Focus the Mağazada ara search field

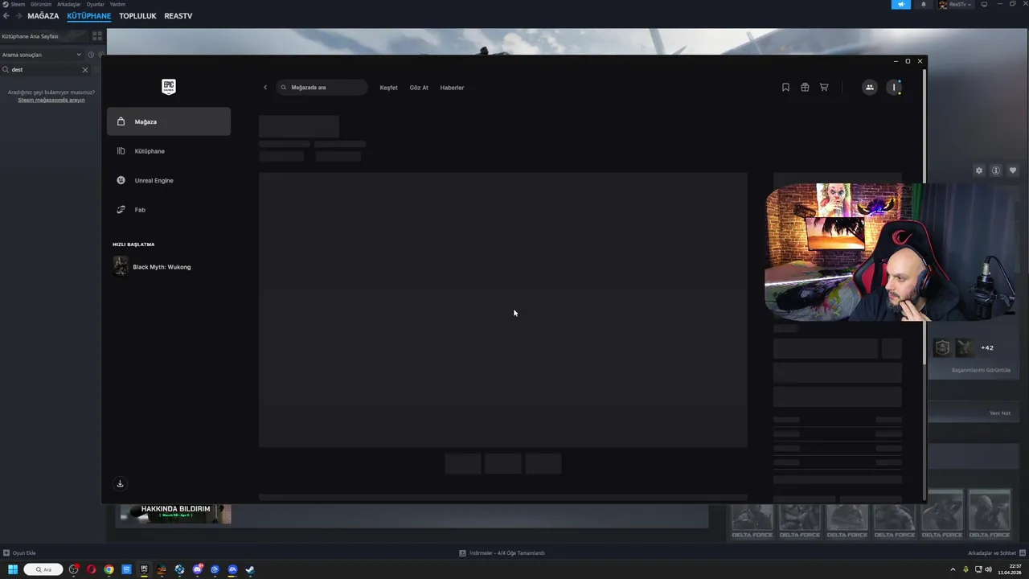point(322,87)
